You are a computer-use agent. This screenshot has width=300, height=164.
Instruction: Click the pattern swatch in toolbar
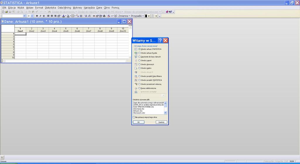(x=153, y=16)
